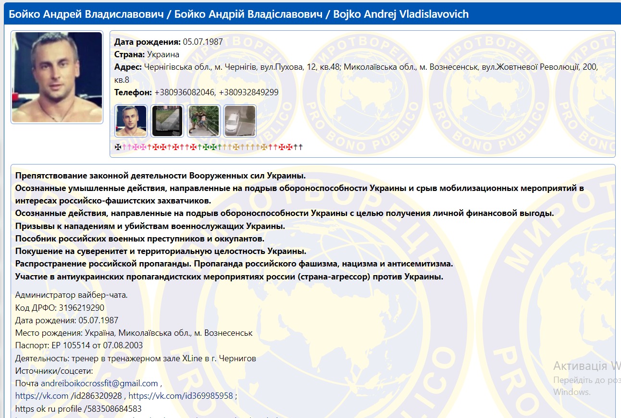The width and height of the screenshot is (621, 418).
Task: Click the Администратор вайбер-чата line
Action: pyautogui.click(x=72, y=295)
